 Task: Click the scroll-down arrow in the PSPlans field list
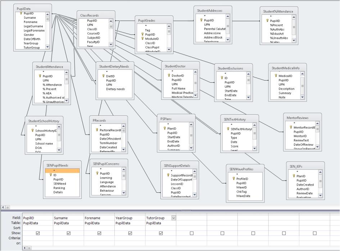tap(191, 148)
